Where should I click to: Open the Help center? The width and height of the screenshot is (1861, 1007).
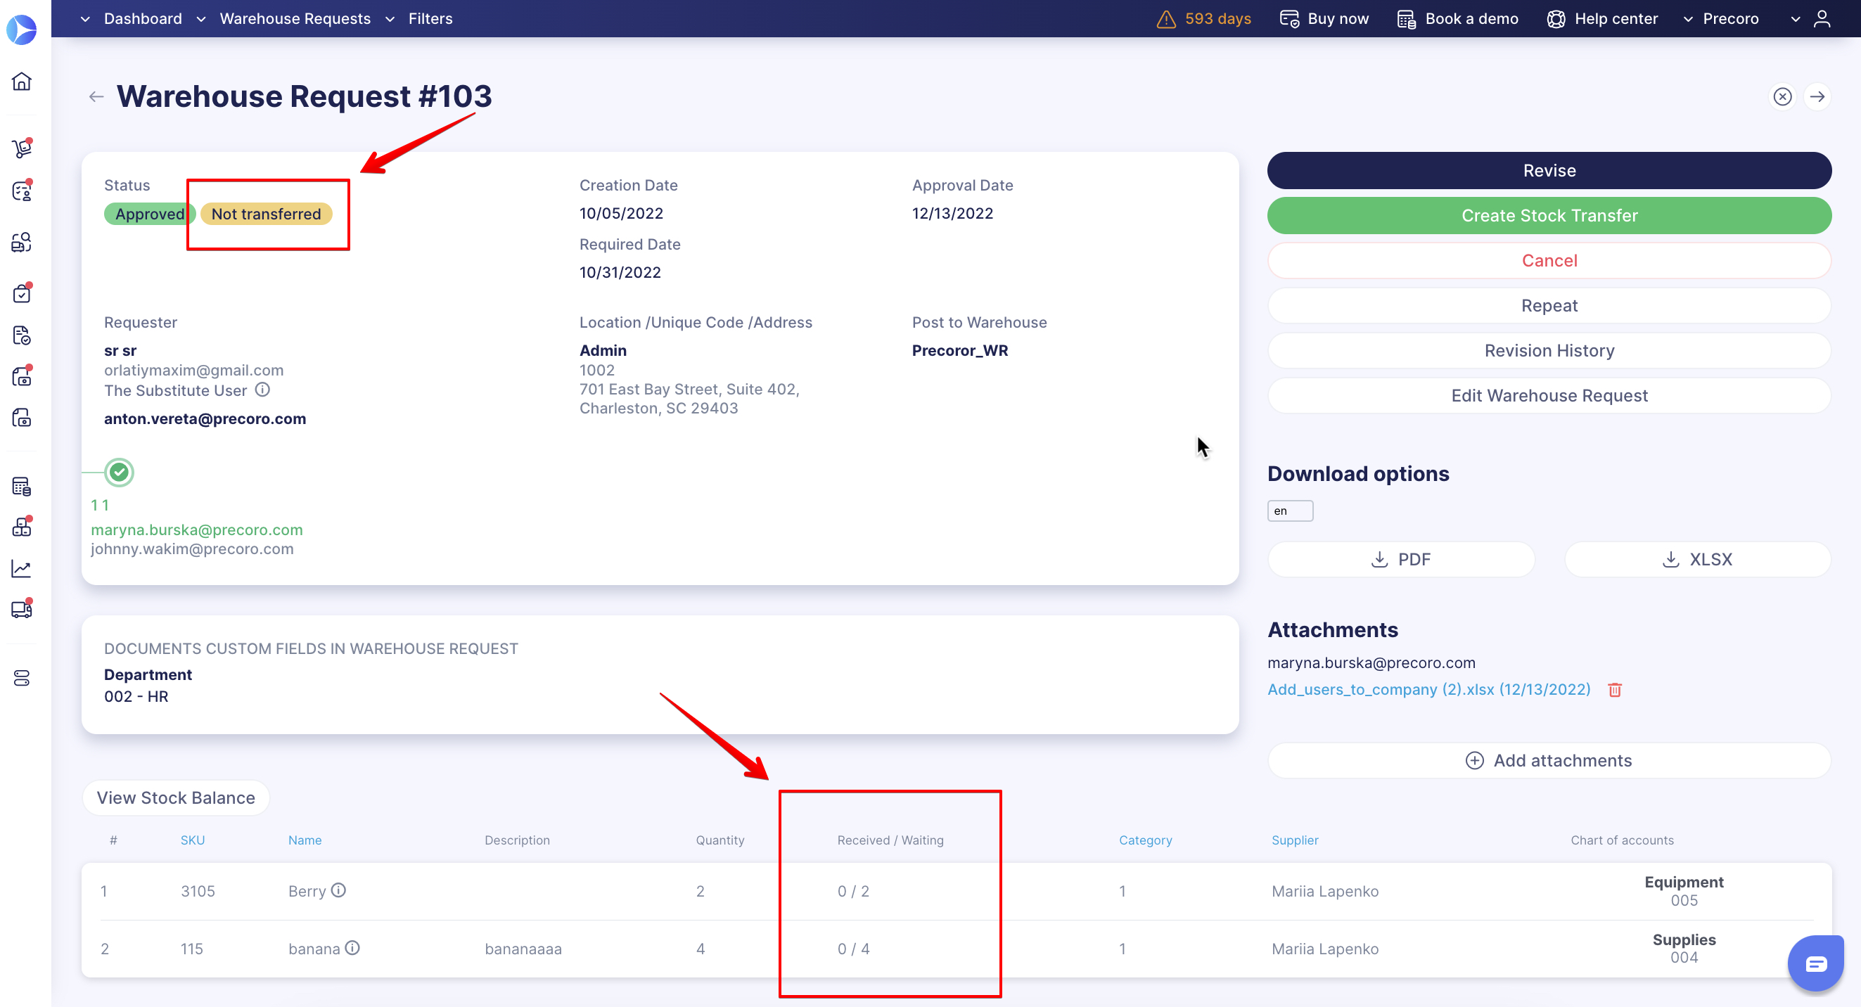coord(1602,19)
